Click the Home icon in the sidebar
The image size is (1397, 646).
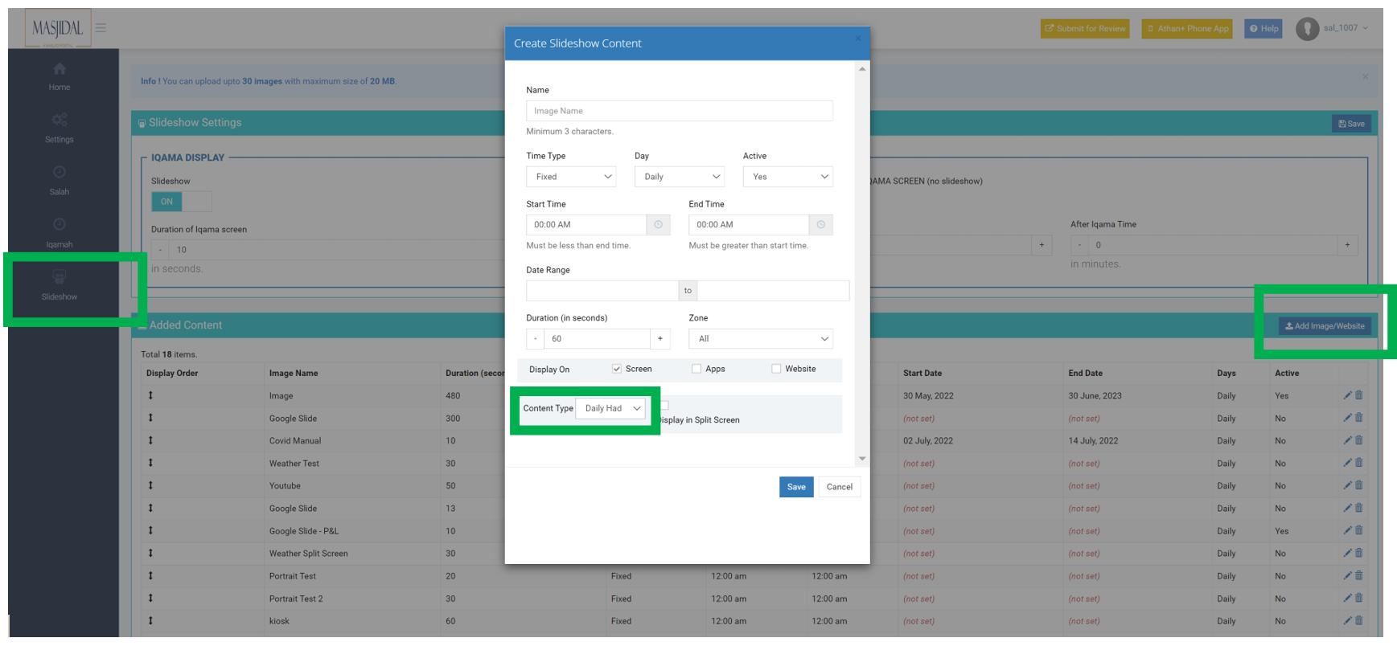(x=60, y=70)
